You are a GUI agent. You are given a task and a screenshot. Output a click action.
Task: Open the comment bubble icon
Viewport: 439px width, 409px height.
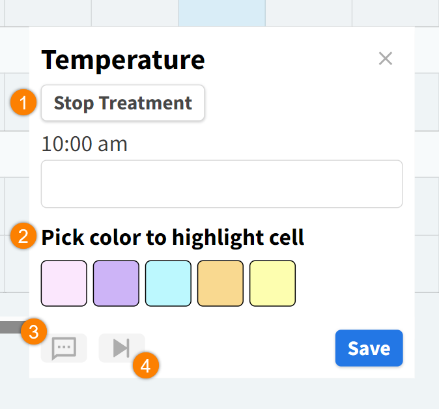point(64,348)
